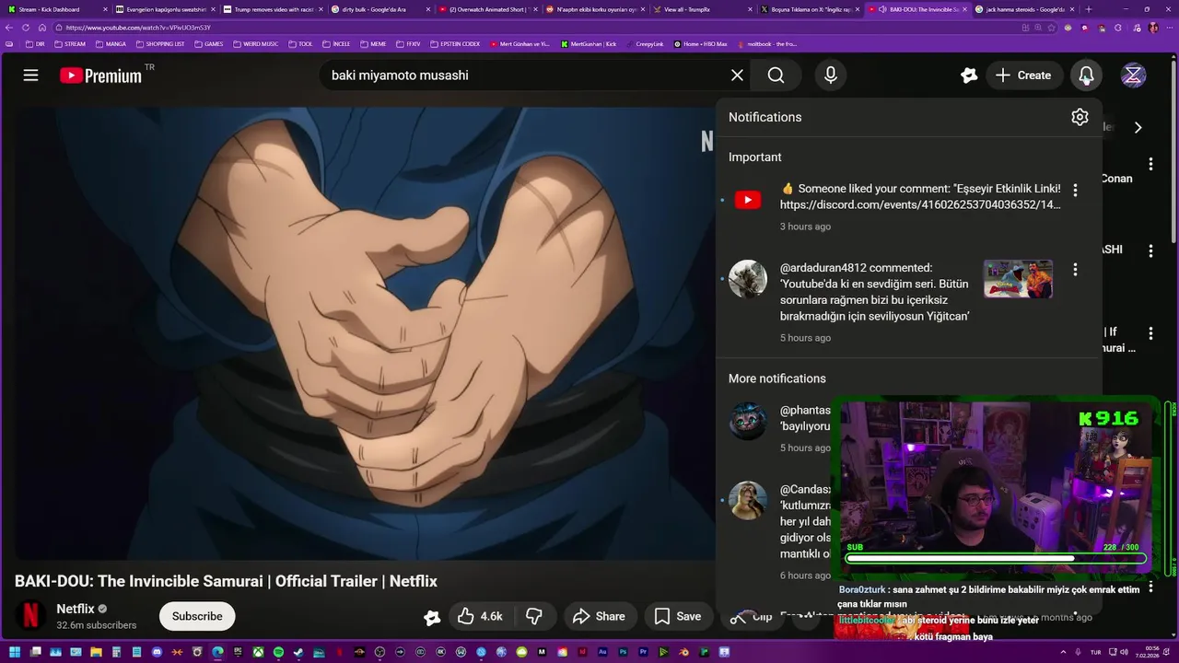Subscribe to the Netflix channel
1179x663 pixels.
pos(197,616)
